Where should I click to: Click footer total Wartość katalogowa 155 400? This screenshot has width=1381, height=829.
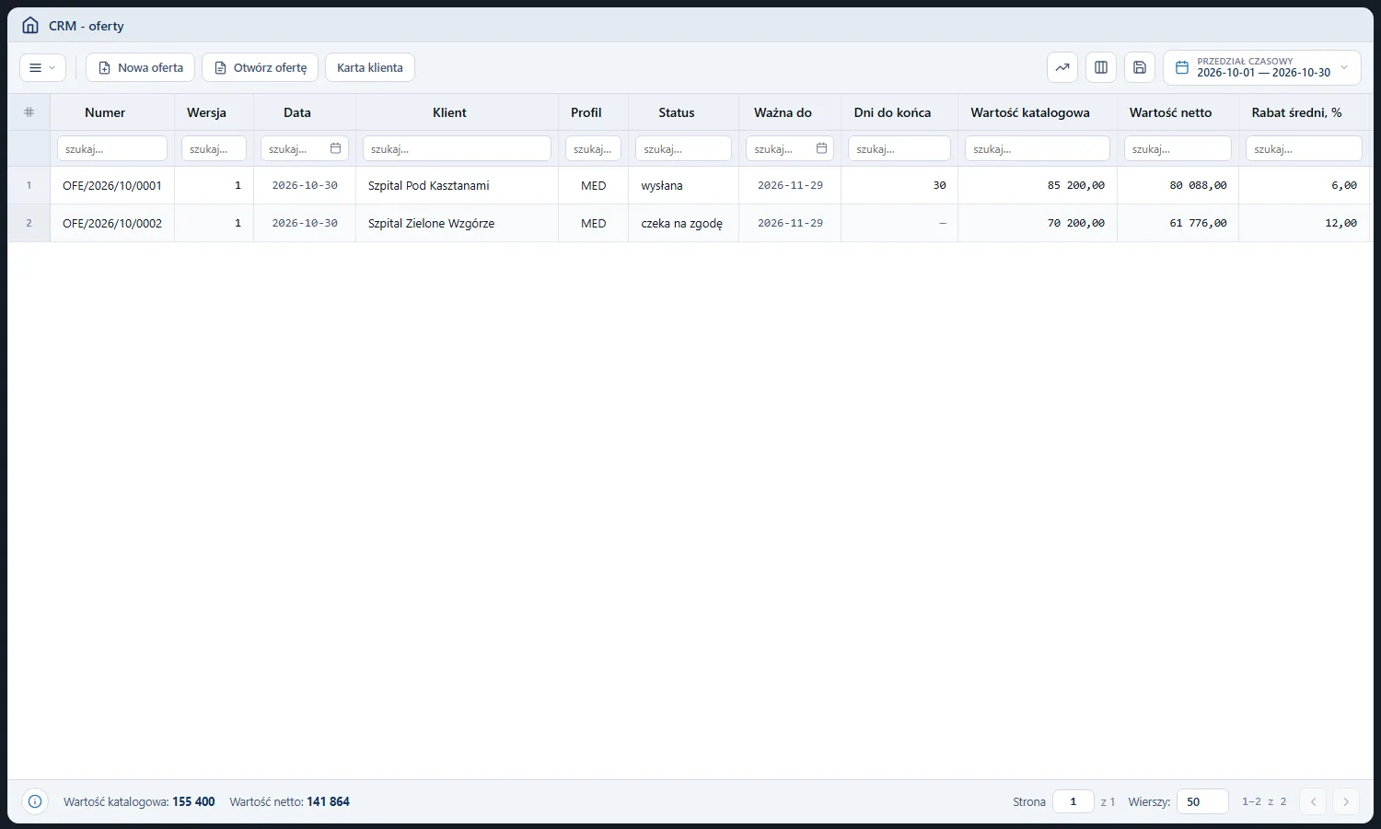(139, 801)
